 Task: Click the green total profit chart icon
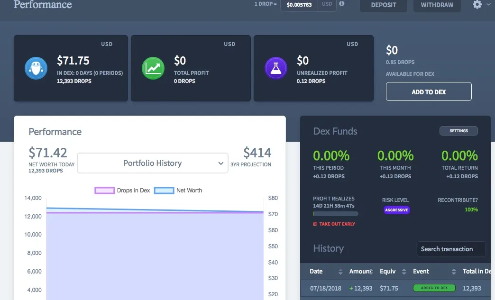coord(153,68)
